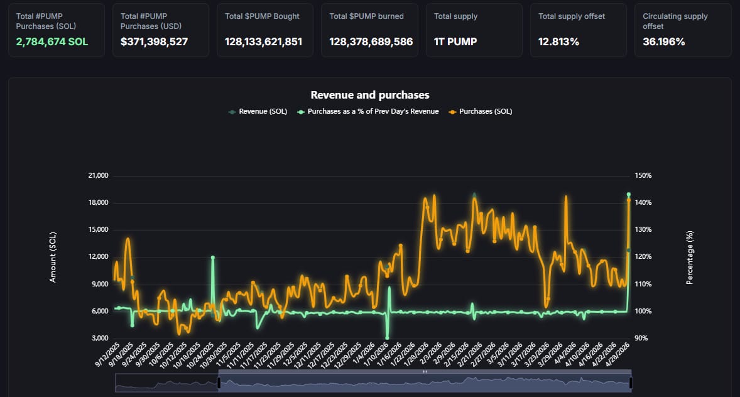Open the Total #PUMP Purchases (SOL) card
The image size is (740, 397).
[x=57, y=30]
